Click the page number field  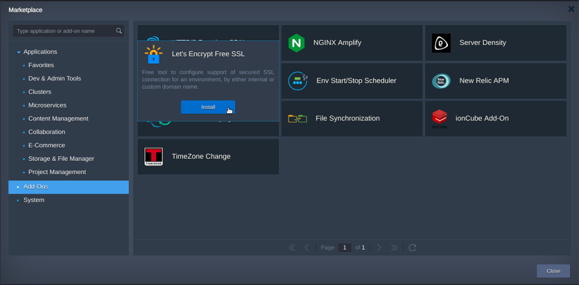coord(344,248)
